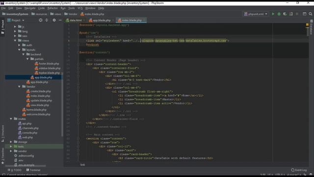
Task: Hide the Project panel with minus icon
Action: [x=60, y=20]
